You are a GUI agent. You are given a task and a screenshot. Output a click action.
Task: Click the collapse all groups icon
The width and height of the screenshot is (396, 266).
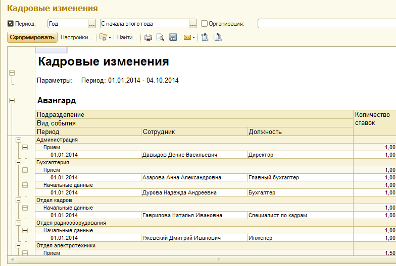tap(217, 37)
